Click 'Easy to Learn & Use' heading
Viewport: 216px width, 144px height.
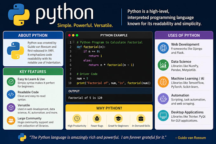coord(31,79)
